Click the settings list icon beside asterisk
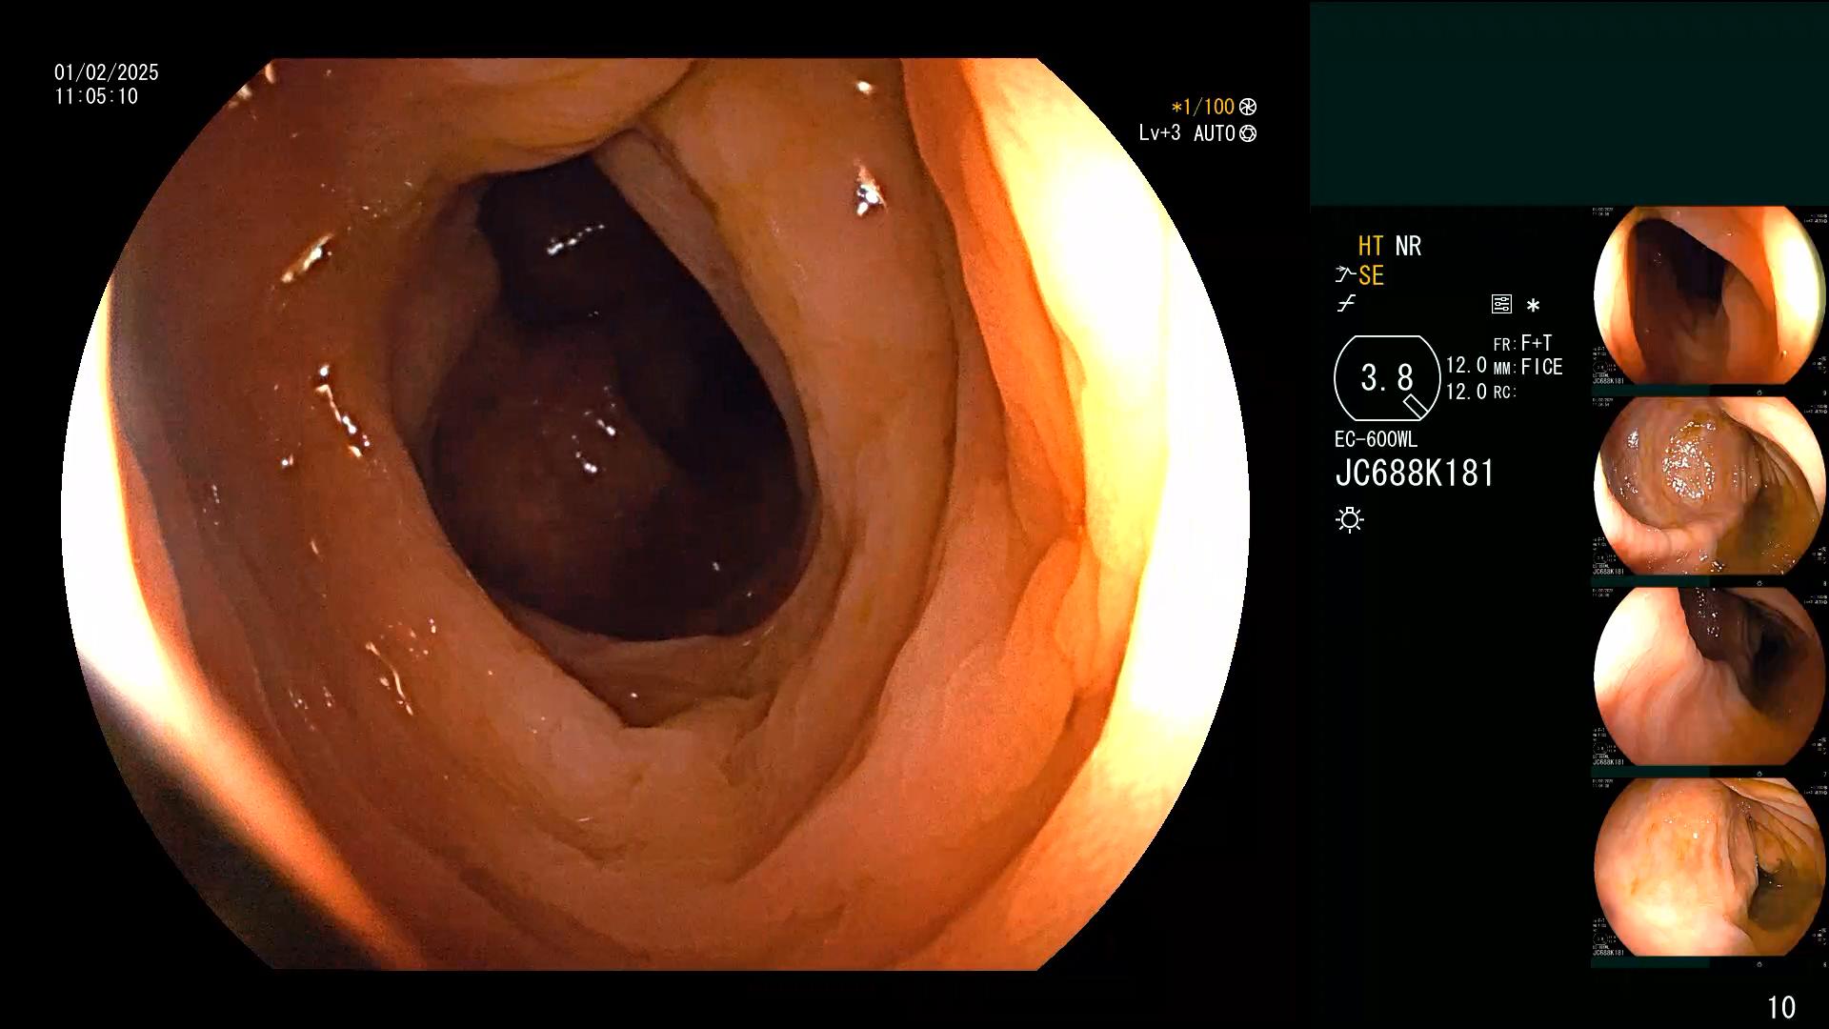1829x1029 pixels. 1501,305
